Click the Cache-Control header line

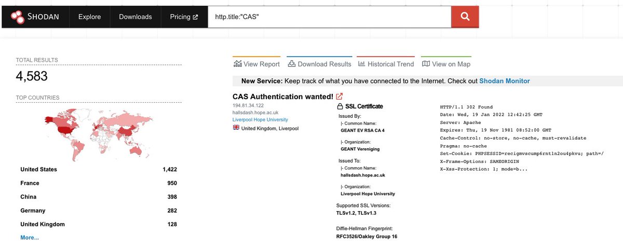pyautogui.click(x=513, y=138)
